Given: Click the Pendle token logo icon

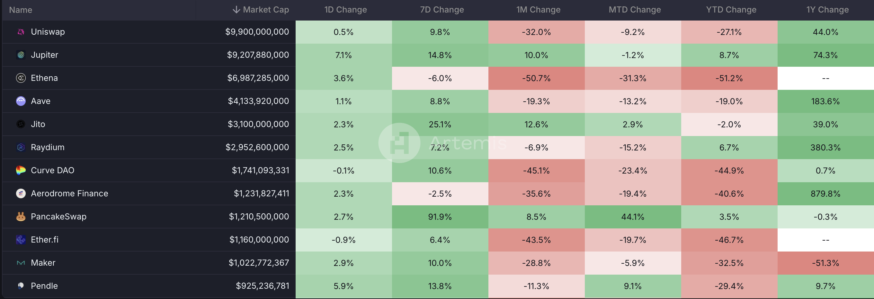Looking at the screenshot, I should pos(21,286).
